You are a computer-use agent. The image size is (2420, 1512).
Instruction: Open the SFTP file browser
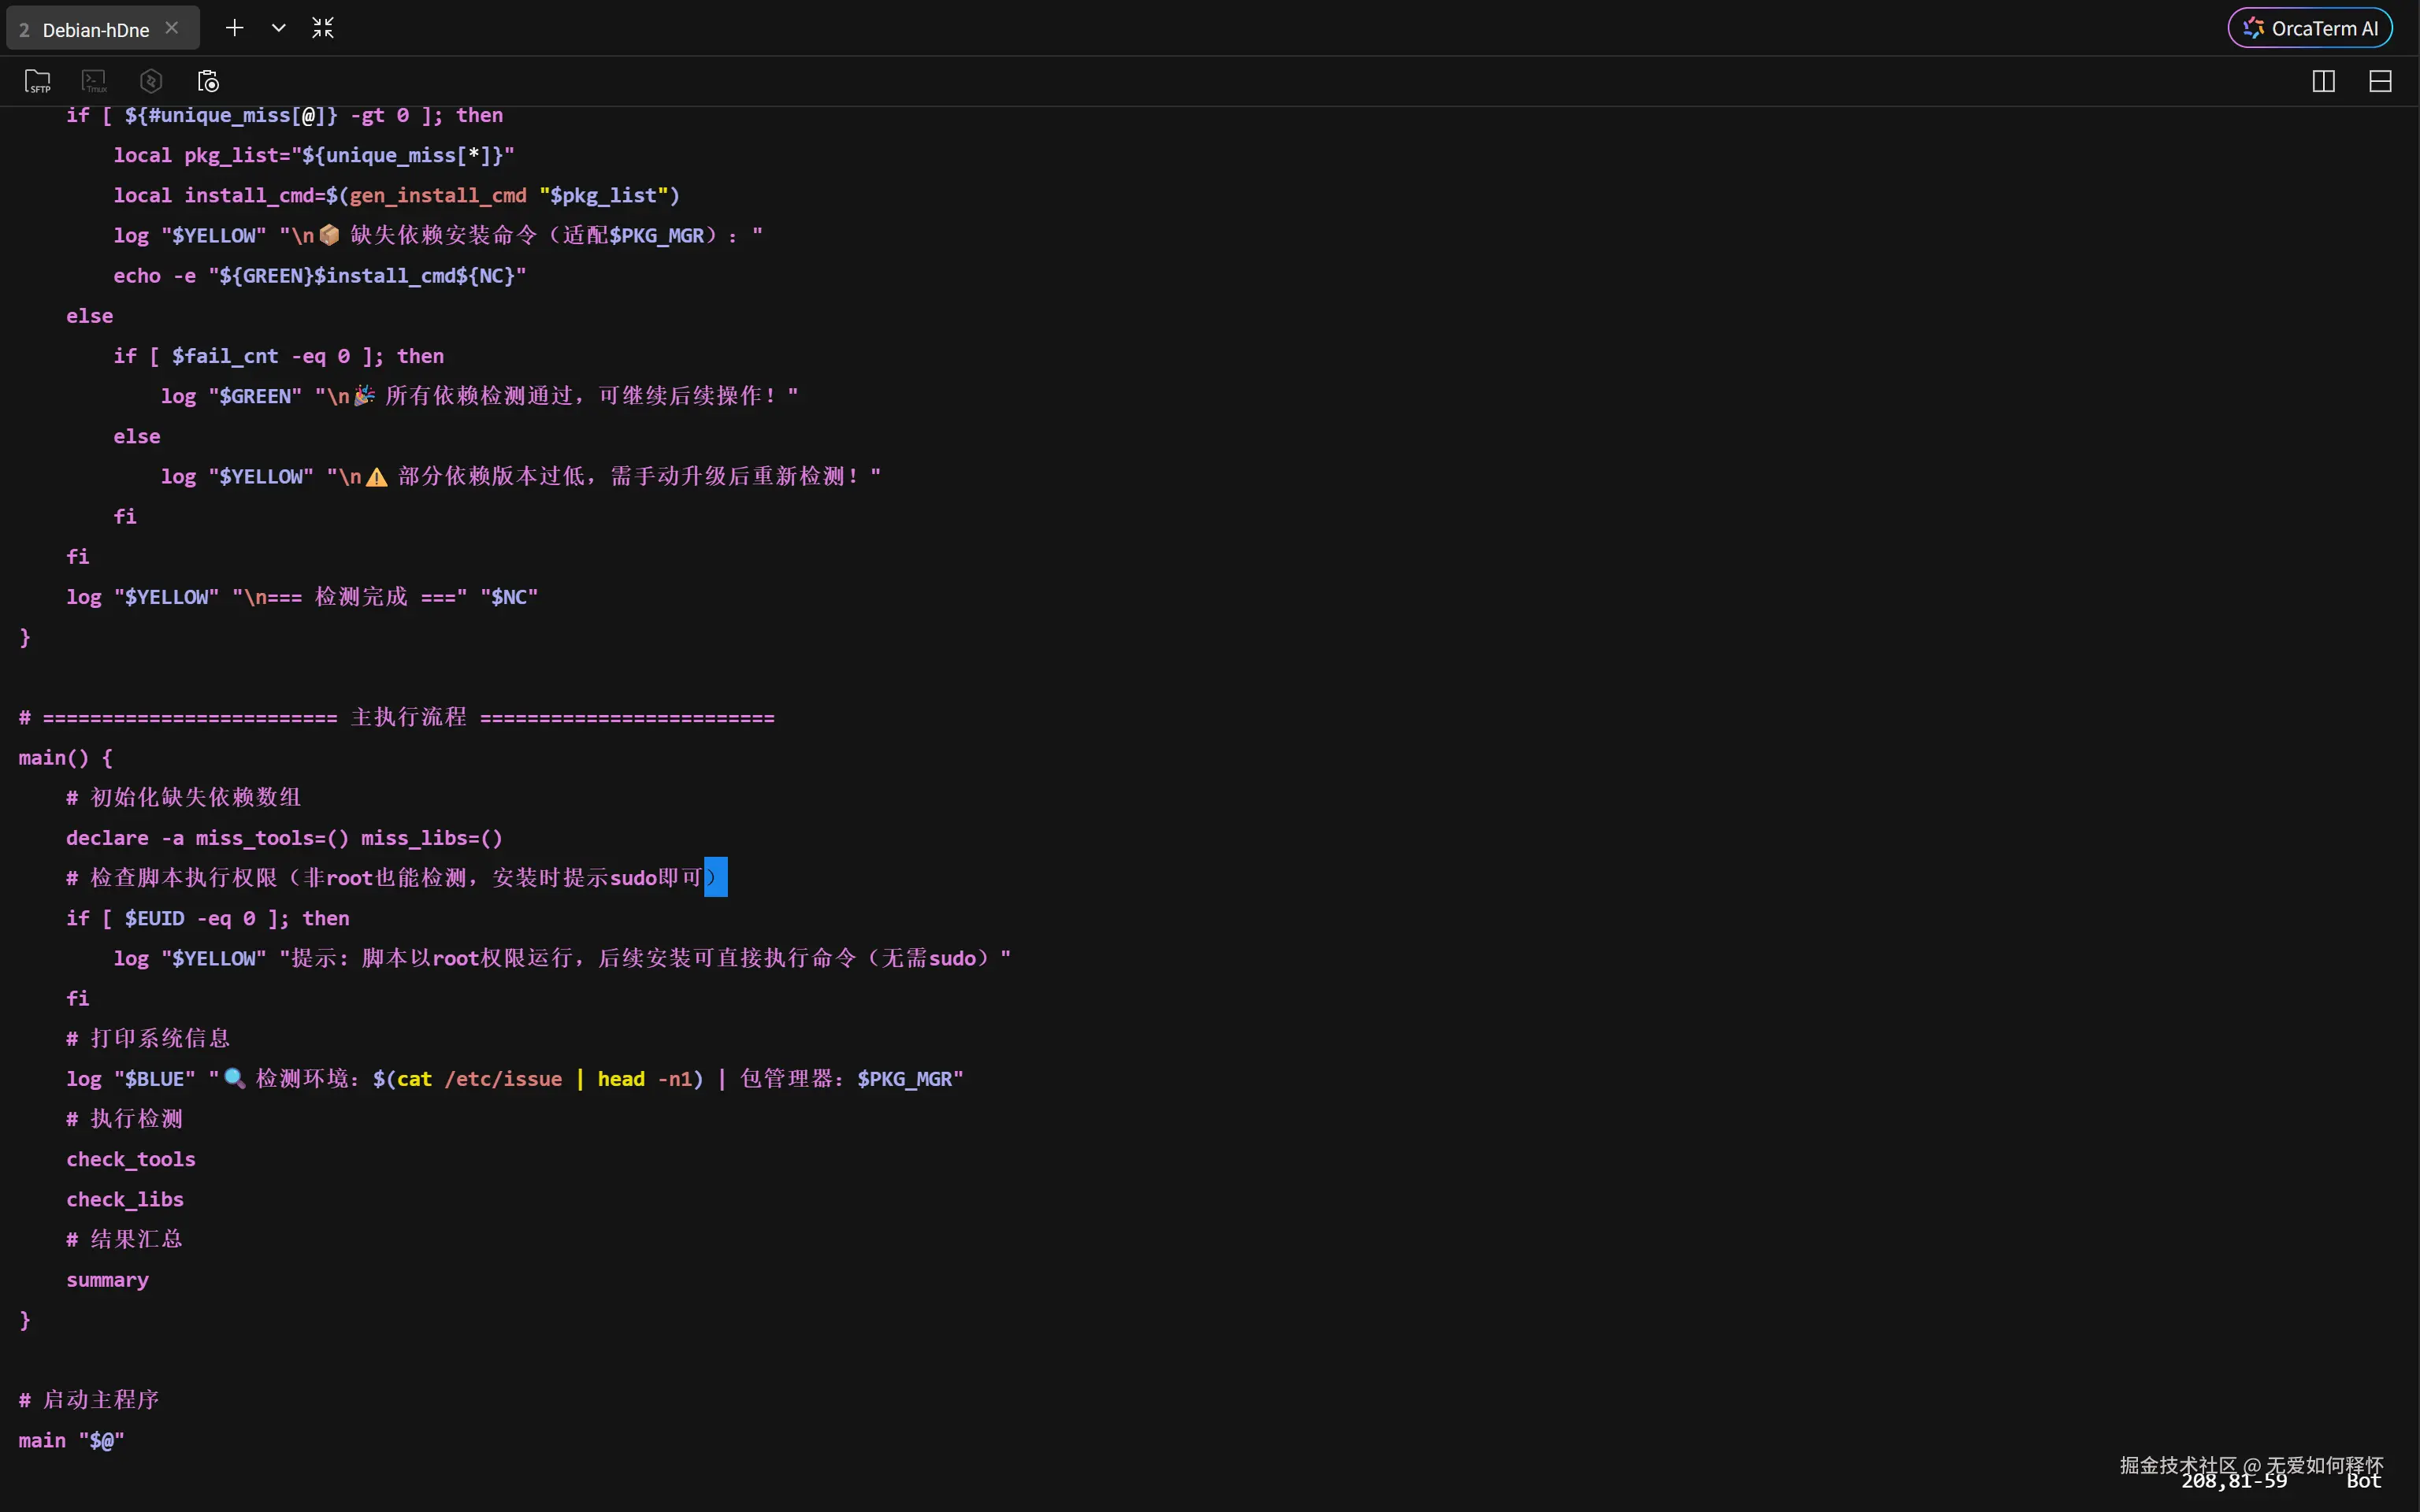37,81
